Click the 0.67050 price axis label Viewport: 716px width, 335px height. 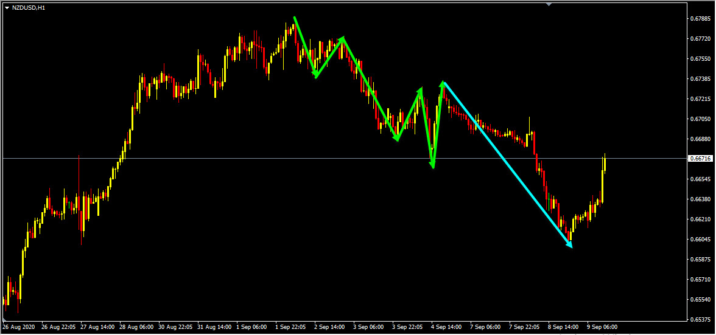point(700,119)
